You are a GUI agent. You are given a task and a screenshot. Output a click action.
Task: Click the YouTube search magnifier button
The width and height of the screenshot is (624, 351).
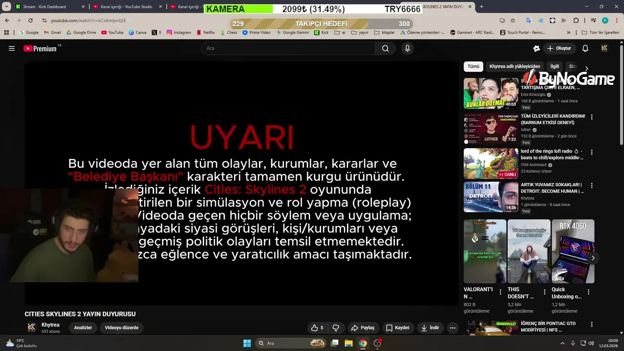pos(385,48)
